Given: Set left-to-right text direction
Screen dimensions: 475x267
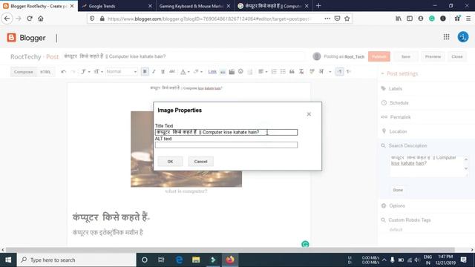Looking at the screenshot, I should tap(340, 72).
